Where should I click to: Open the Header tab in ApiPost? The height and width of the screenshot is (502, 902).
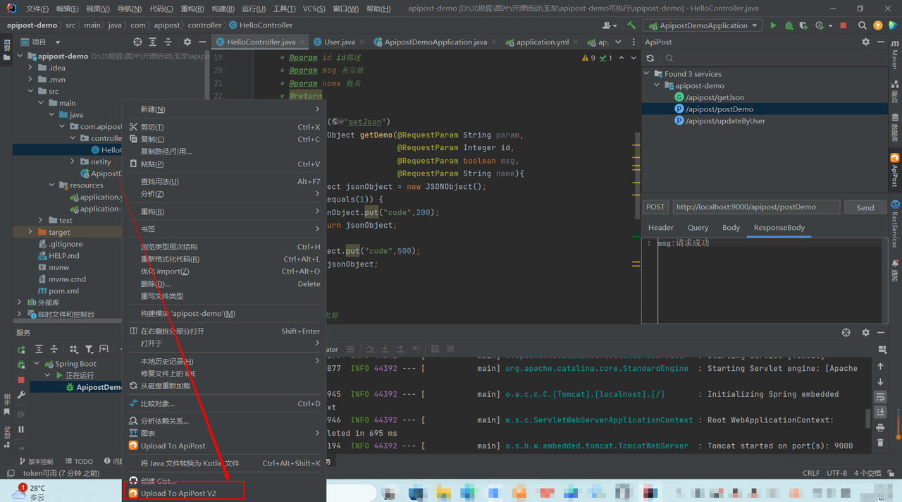661,228
